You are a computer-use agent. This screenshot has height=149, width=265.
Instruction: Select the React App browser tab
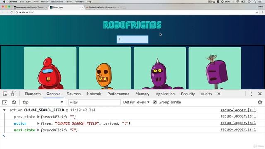[x=66, y=7]
